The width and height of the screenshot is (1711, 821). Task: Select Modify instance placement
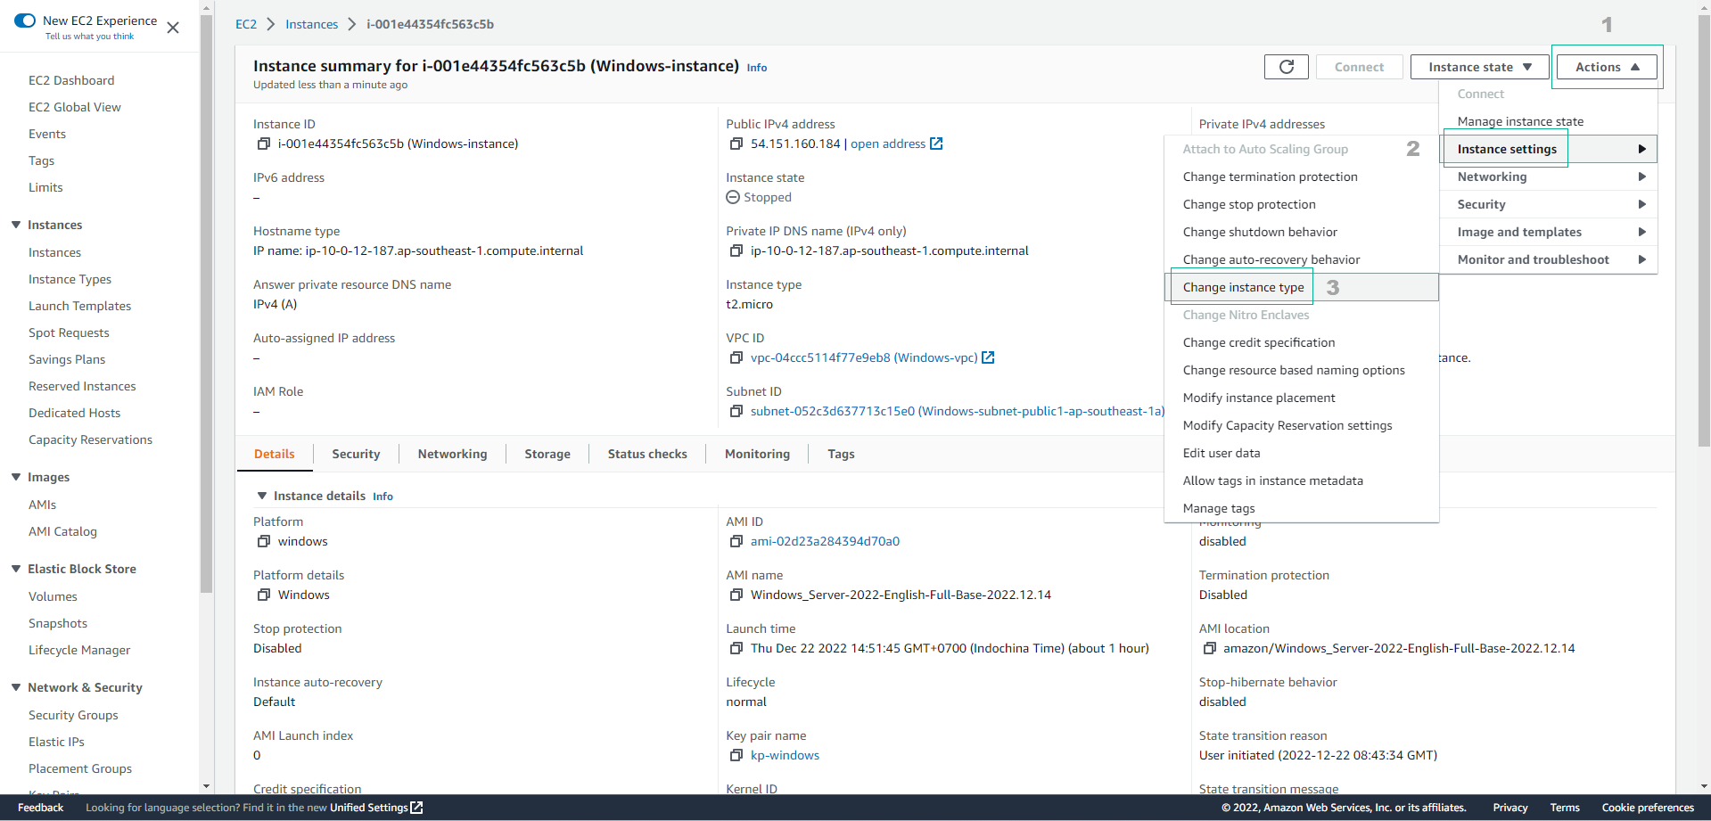click(x=1302, y=398)
